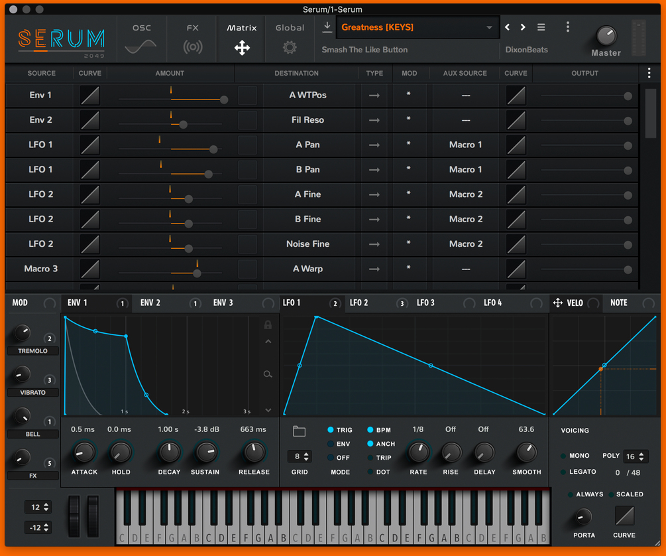Select the LFO 3 tab
The height and width of the screenshot is (556, 666).
(425, 303)
